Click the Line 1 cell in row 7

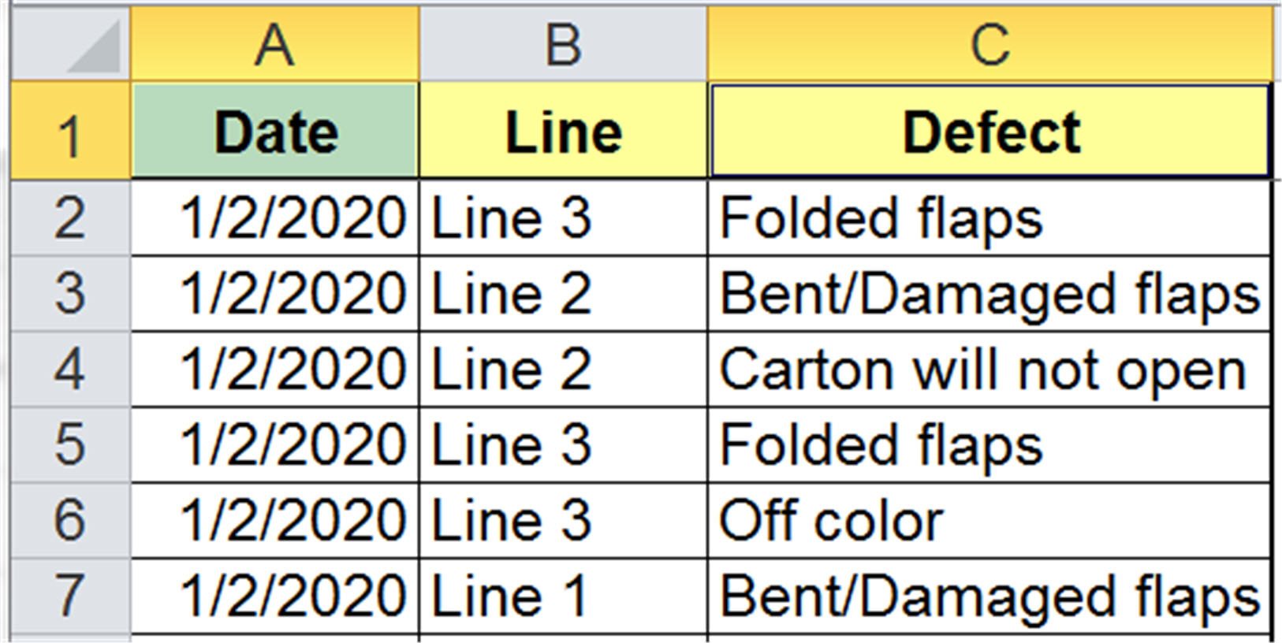coord(564,595)
